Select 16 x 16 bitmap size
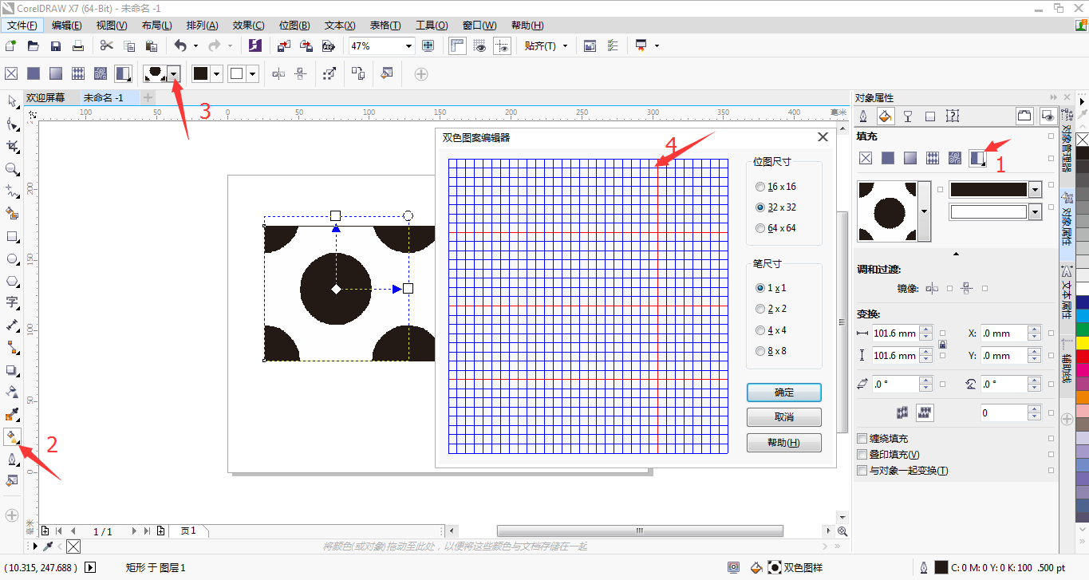 tap(760, 187)
